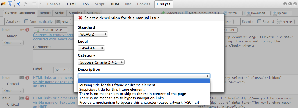Image resolution: width=298 pixels, height=108 pixels.
Task: Close the dialog with the red X
Action: tap(80, 18)
